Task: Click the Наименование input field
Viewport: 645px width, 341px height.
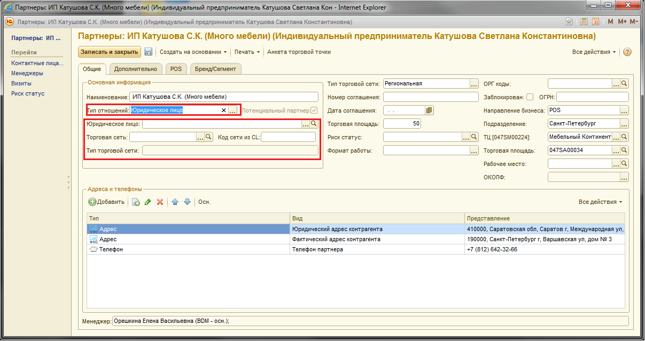Action: [x=224, y=97]
